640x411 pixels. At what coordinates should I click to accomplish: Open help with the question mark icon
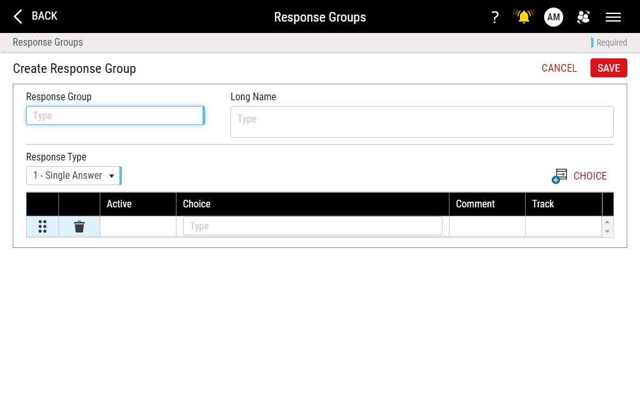pyautogui.click(x=495, y=17)
